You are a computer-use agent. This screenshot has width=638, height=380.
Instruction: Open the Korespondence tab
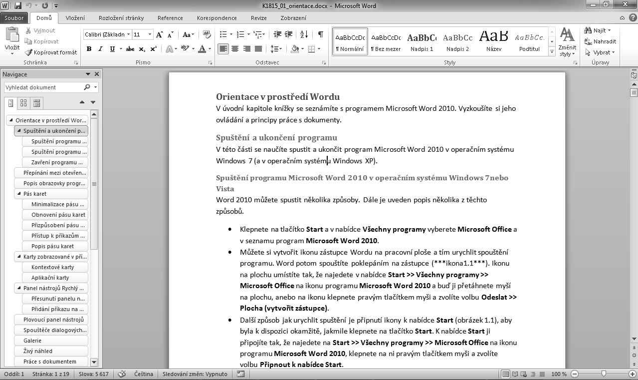pos(217,18)
